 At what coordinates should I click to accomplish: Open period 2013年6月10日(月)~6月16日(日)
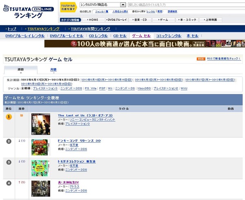tap(107, 80)
